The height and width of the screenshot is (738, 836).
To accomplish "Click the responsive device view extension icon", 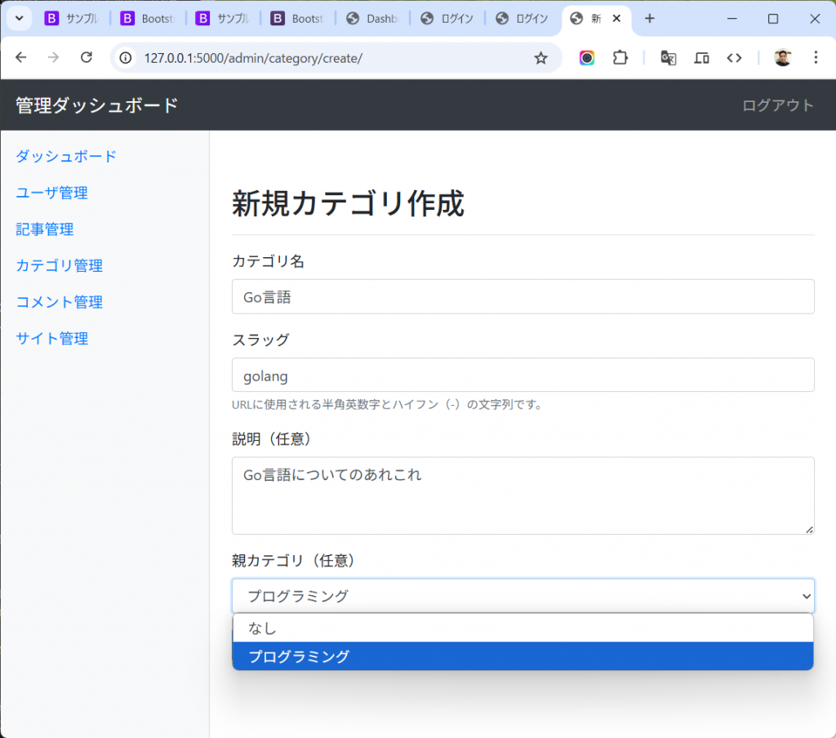I will tap(701, 58).
